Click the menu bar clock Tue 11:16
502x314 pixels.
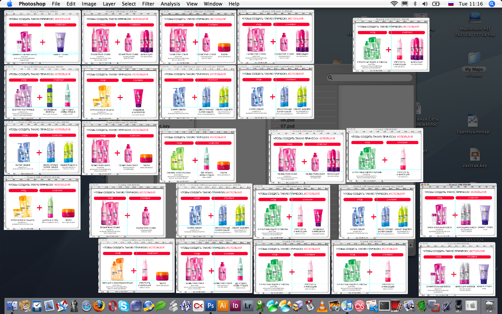point(471,4)
